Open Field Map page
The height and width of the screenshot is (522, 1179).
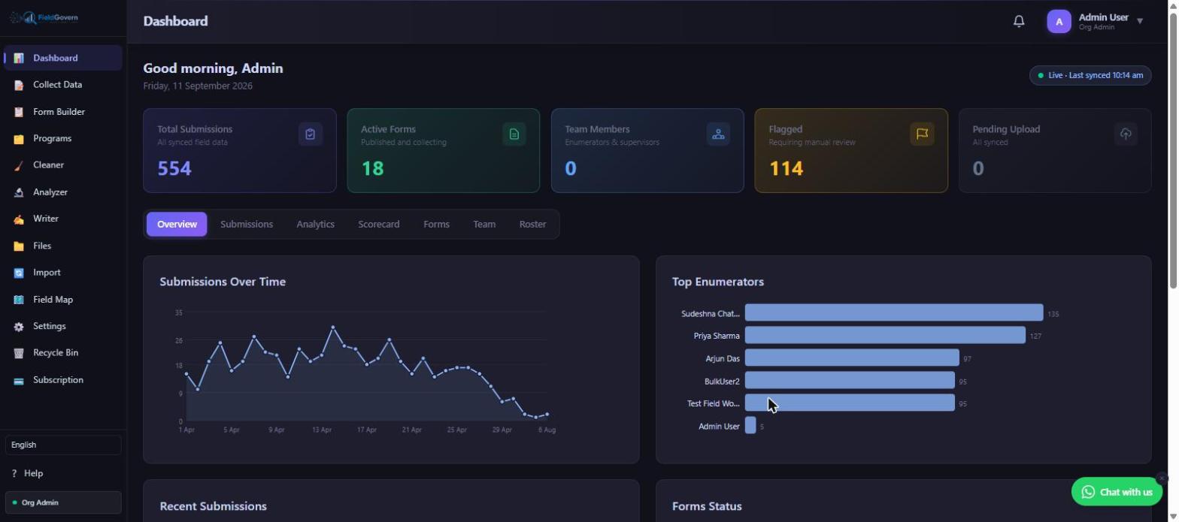click(x=63, y=300)
